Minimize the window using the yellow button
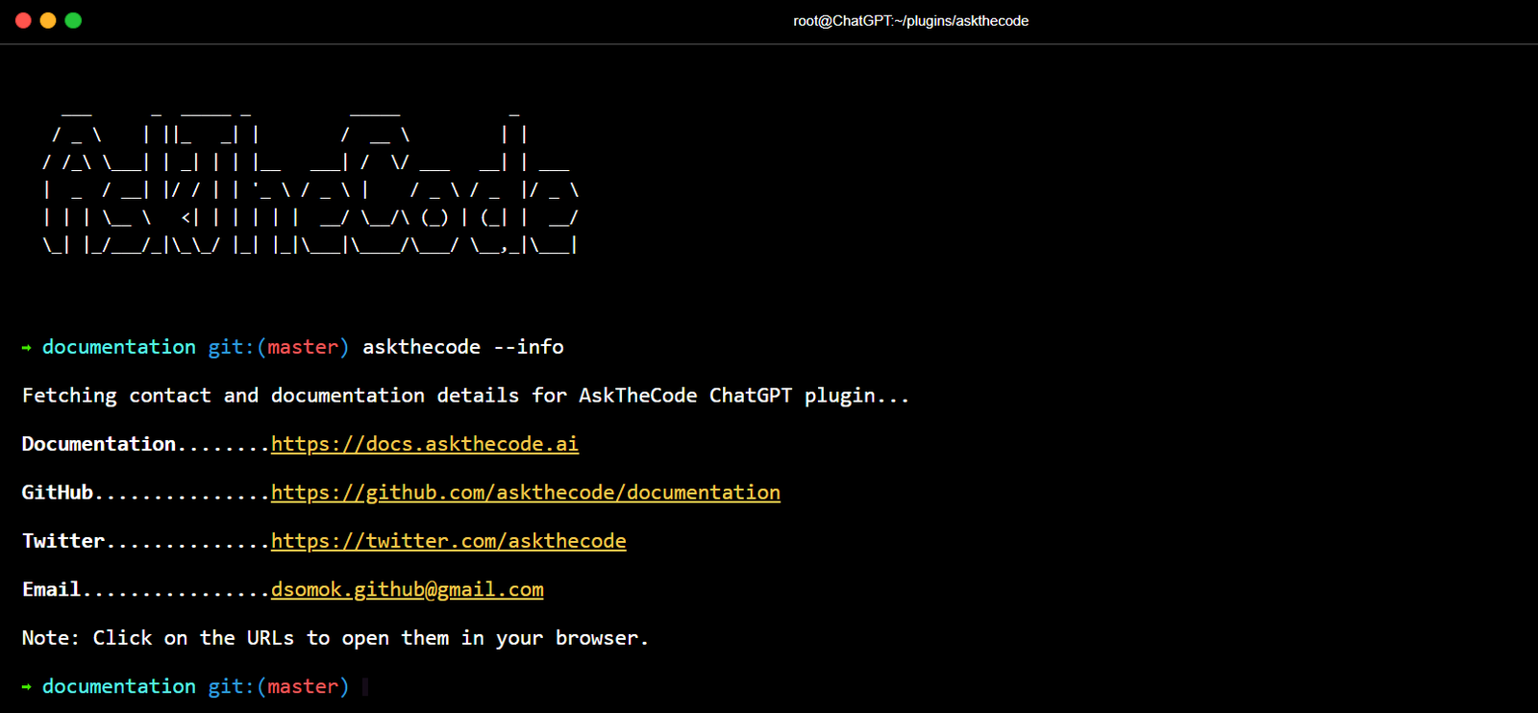Viewport: 1538px width, 713px height. click(x=48, y=20)
